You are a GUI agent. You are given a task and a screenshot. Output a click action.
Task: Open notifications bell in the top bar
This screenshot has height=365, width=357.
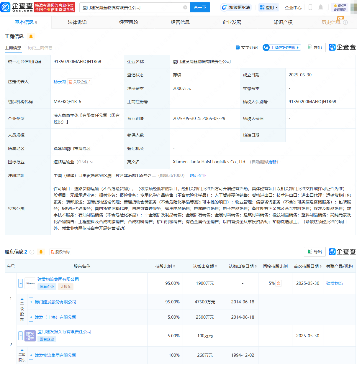[321, 7]
